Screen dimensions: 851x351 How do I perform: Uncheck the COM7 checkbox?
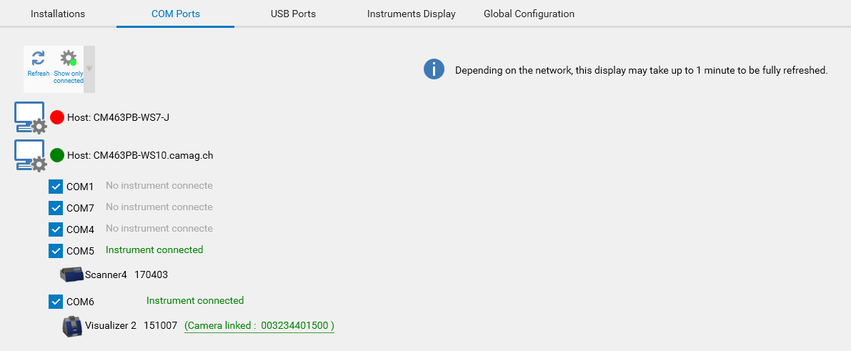coord(56,208)
